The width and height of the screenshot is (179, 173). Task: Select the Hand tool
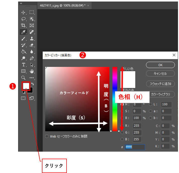tap(32, 71)
